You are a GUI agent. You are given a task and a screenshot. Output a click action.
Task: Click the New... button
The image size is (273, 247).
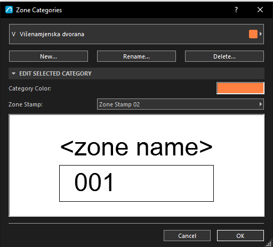click(49, 56)
